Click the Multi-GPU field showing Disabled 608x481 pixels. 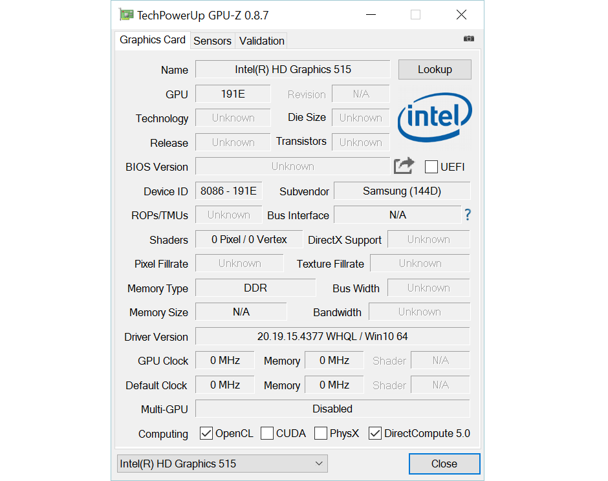click(332, 409)
